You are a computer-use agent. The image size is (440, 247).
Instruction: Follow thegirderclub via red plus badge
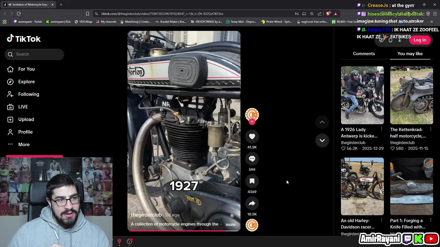[x=252, y=122]
